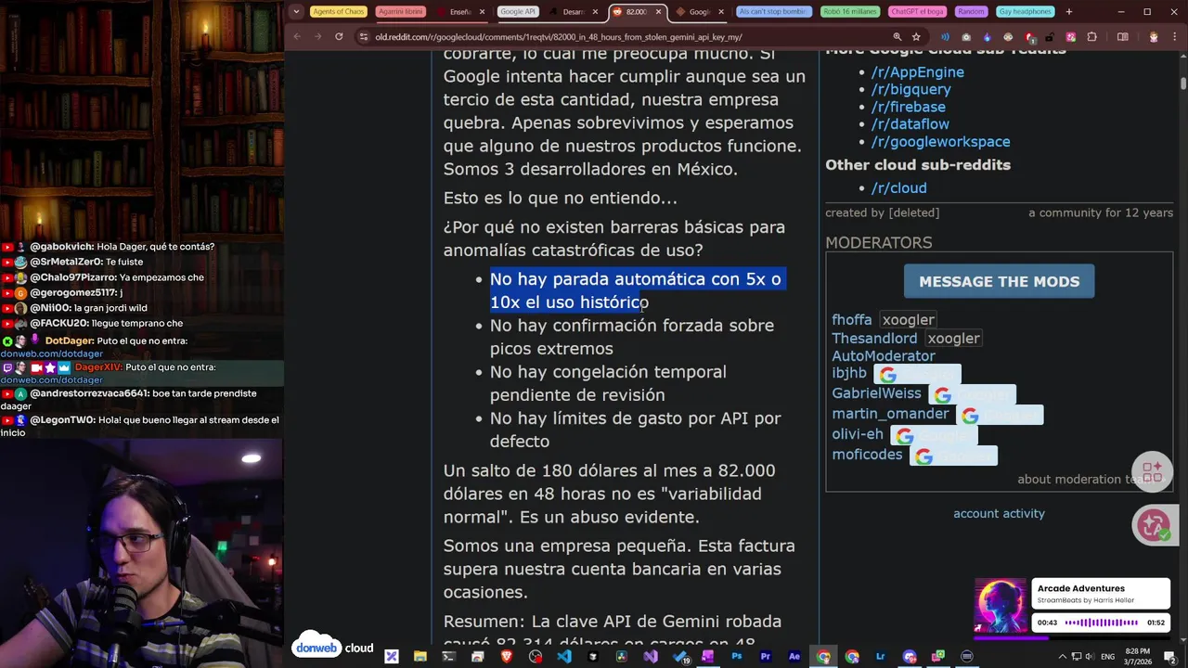
Task: Open the /r/googleworkspace subreddit link
Action: pyautogui.click(x=940, y=141)
